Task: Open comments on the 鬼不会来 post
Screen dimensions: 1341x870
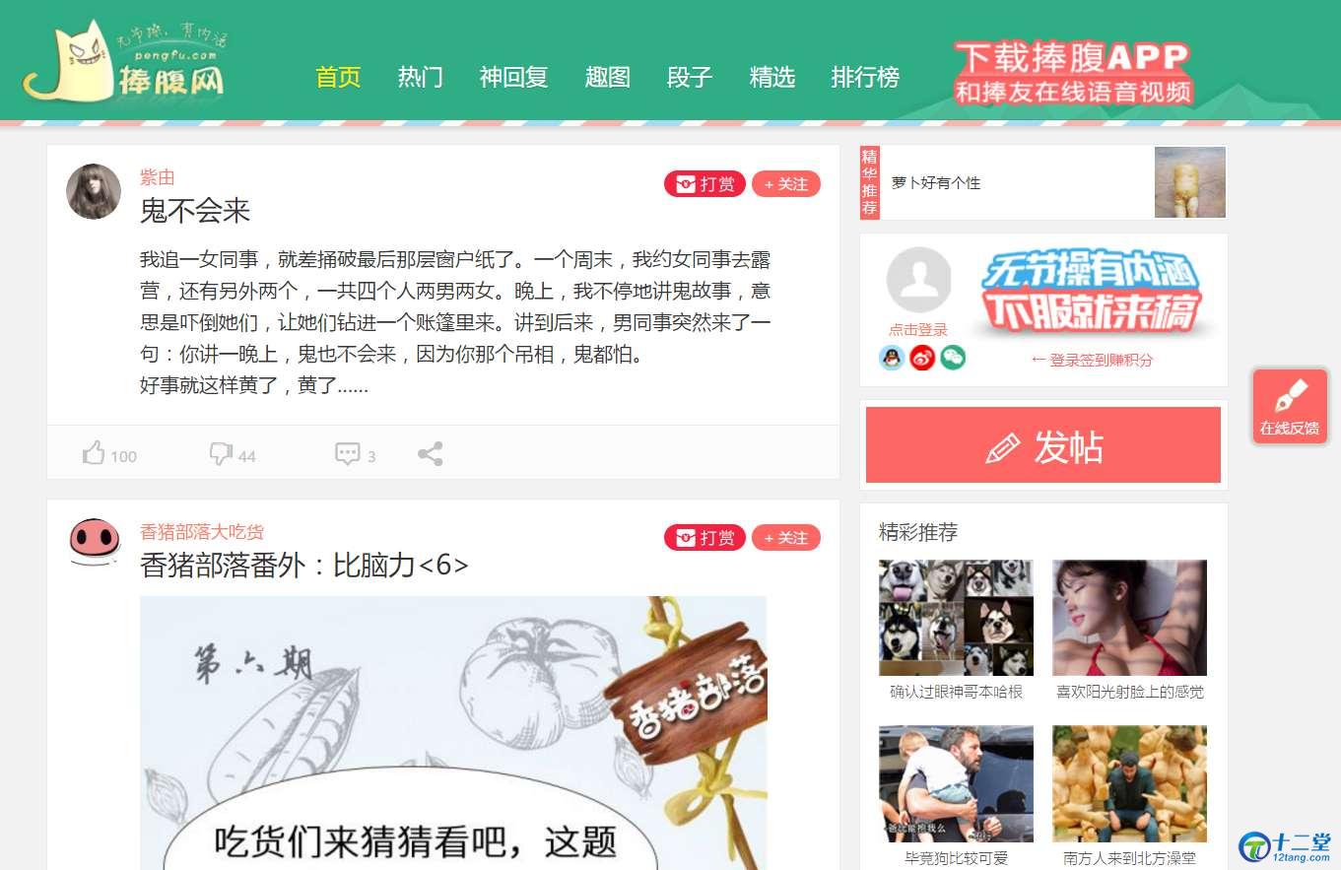Action: click(347, 454)
